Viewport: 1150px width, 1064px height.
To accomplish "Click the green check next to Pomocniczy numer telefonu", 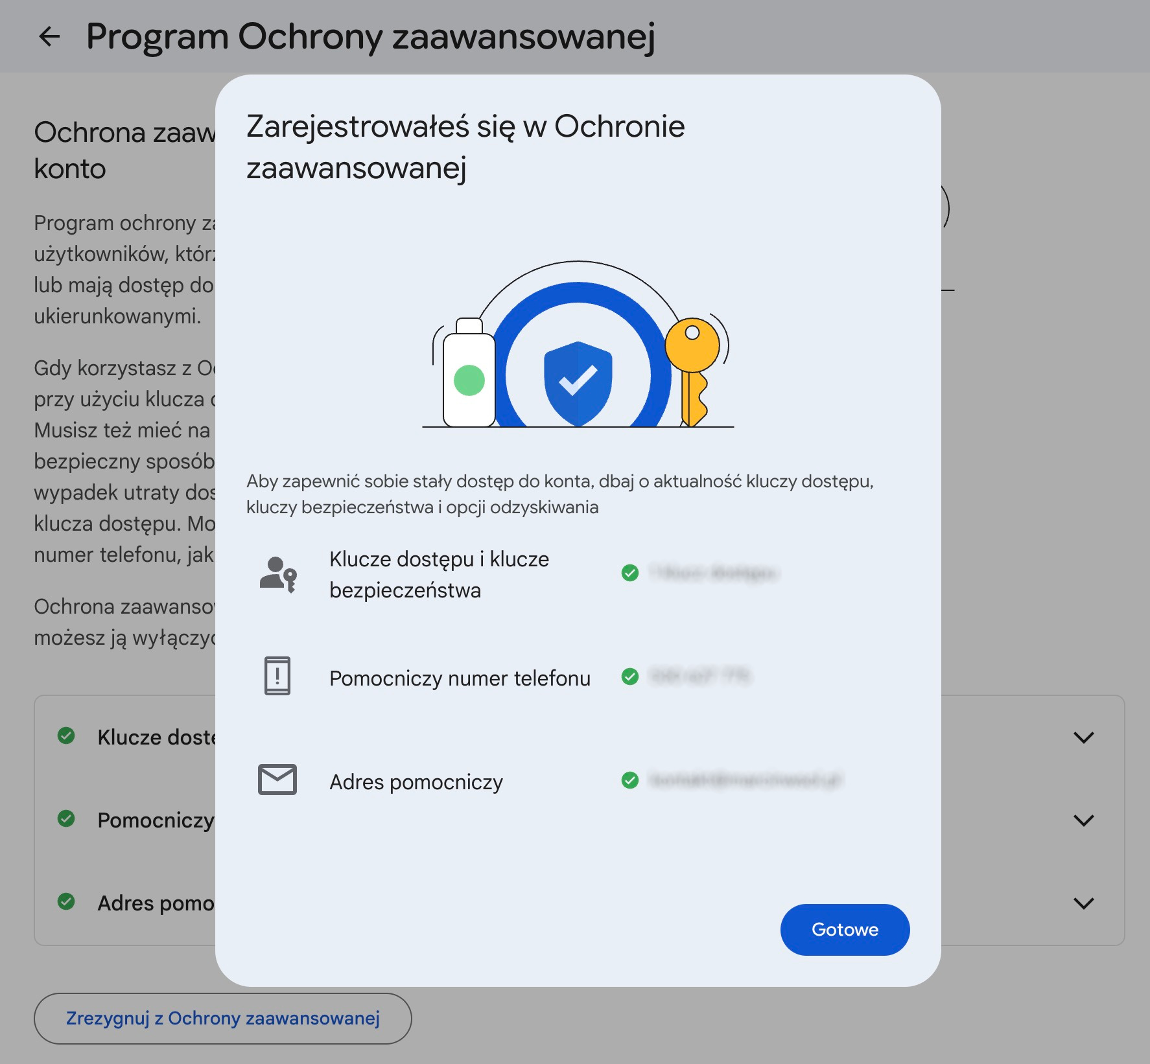I will point(630,678).
